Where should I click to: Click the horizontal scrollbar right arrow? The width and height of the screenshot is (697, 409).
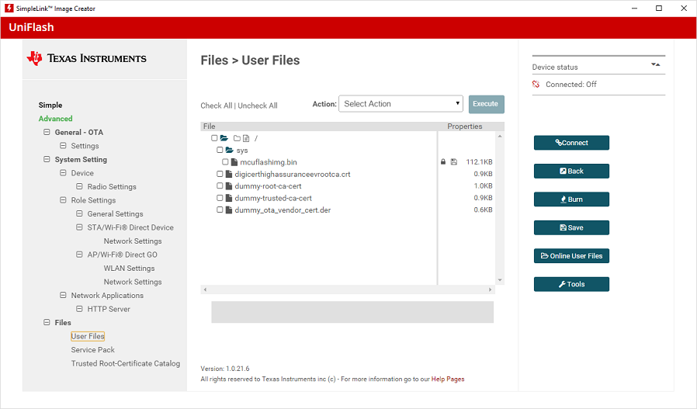click(491, 289)
